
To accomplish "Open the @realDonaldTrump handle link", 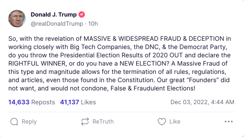I will (x=57, y=24).
